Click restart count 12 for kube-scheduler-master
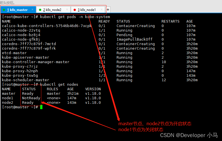The image size is (222, 141). tap(164, 80)
